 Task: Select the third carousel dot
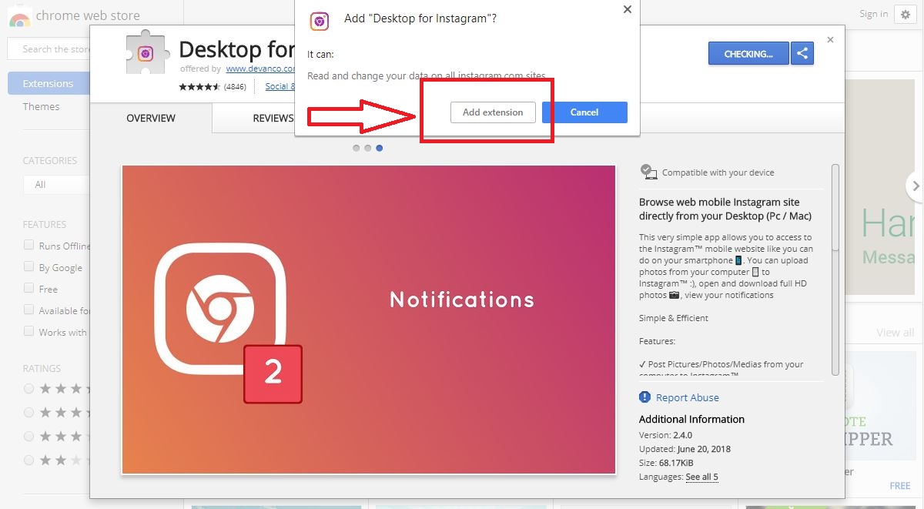point(380,147)
